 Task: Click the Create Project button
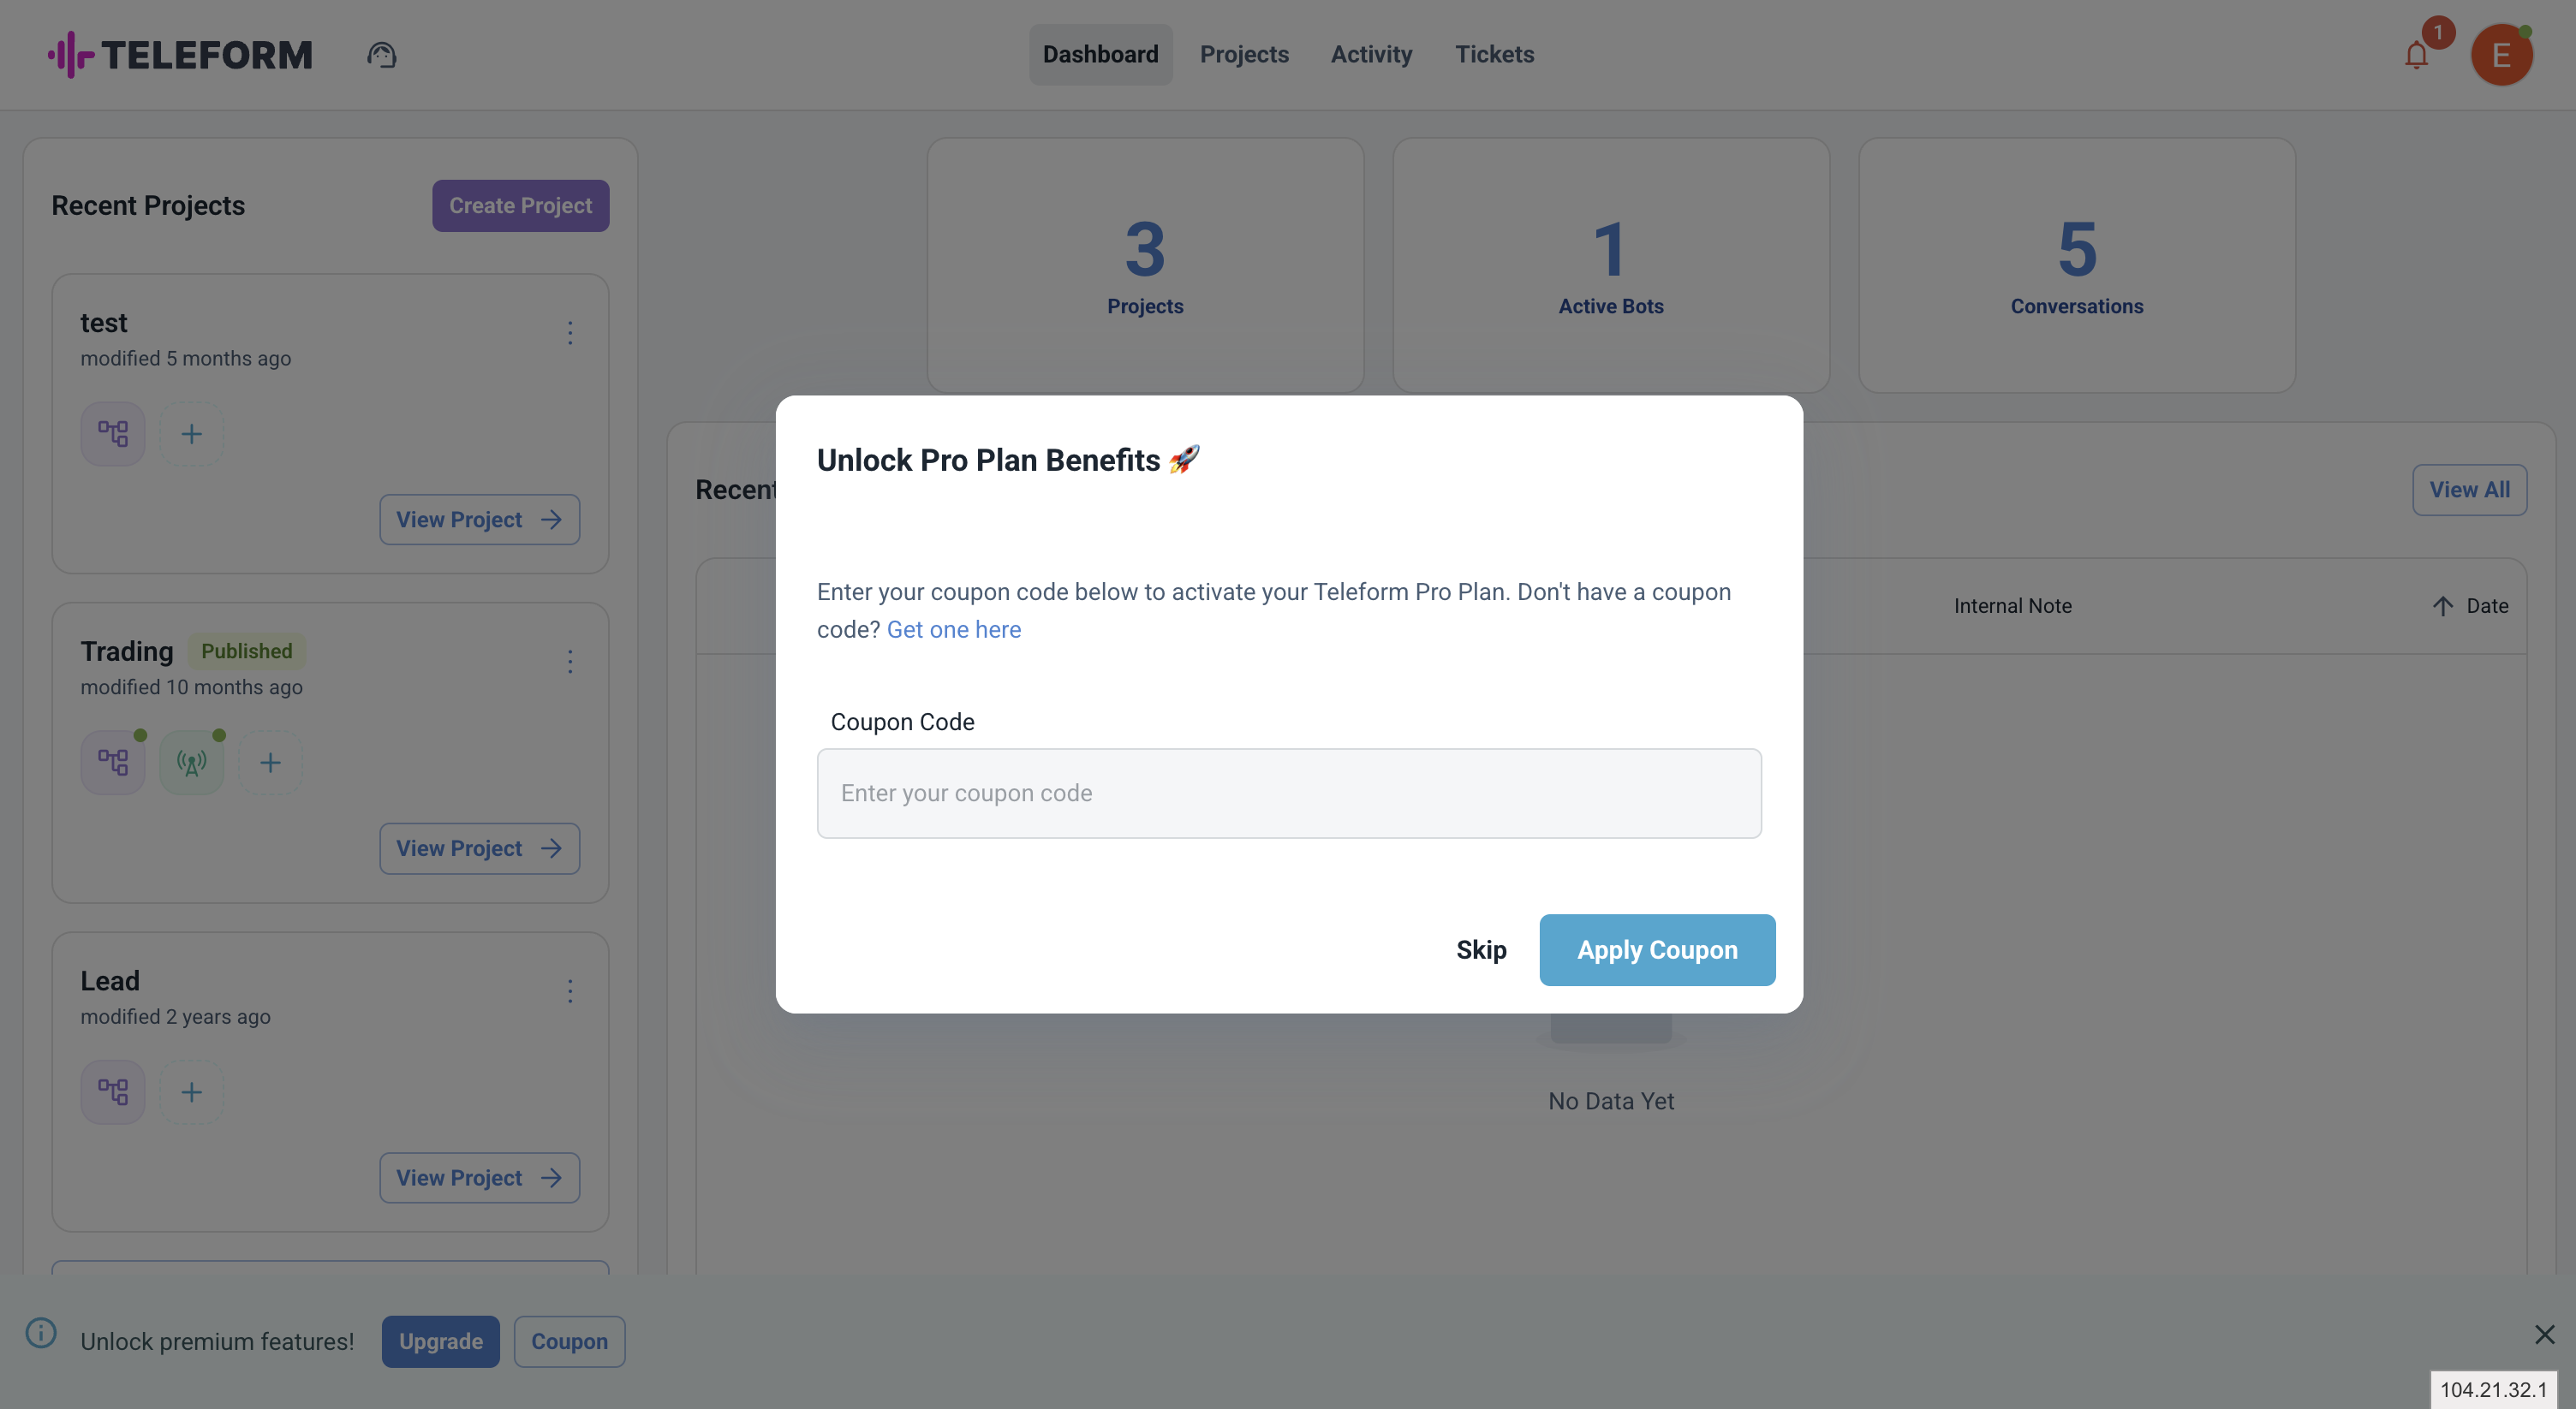520,205
